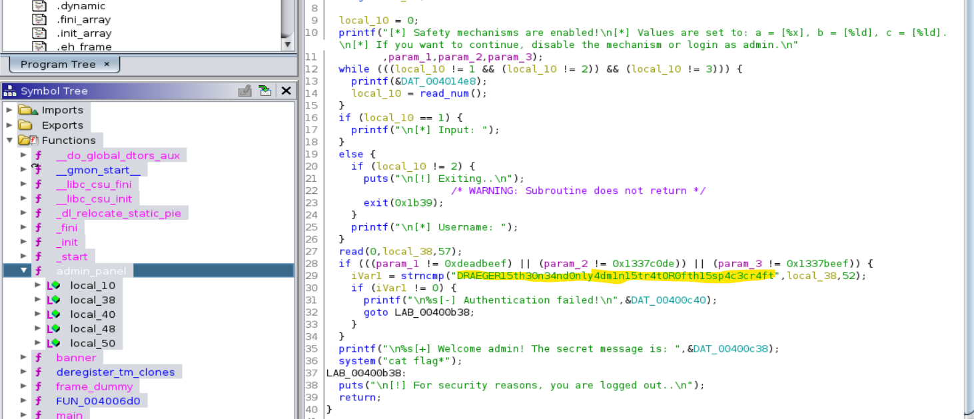Click the goto LAB_00400b38 statement
This screenshot has width=974, height=419.
[x=419, y=312]
